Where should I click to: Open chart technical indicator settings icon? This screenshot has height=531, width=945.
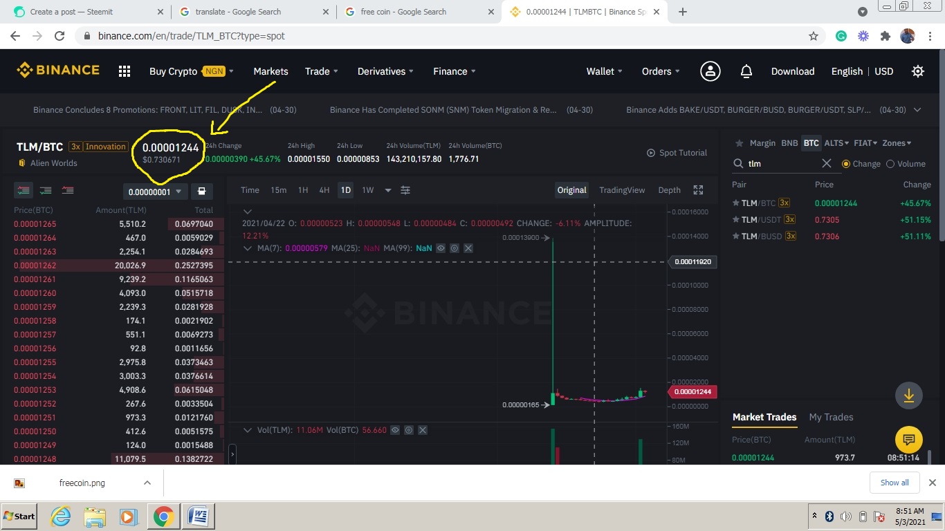[405, 190]
